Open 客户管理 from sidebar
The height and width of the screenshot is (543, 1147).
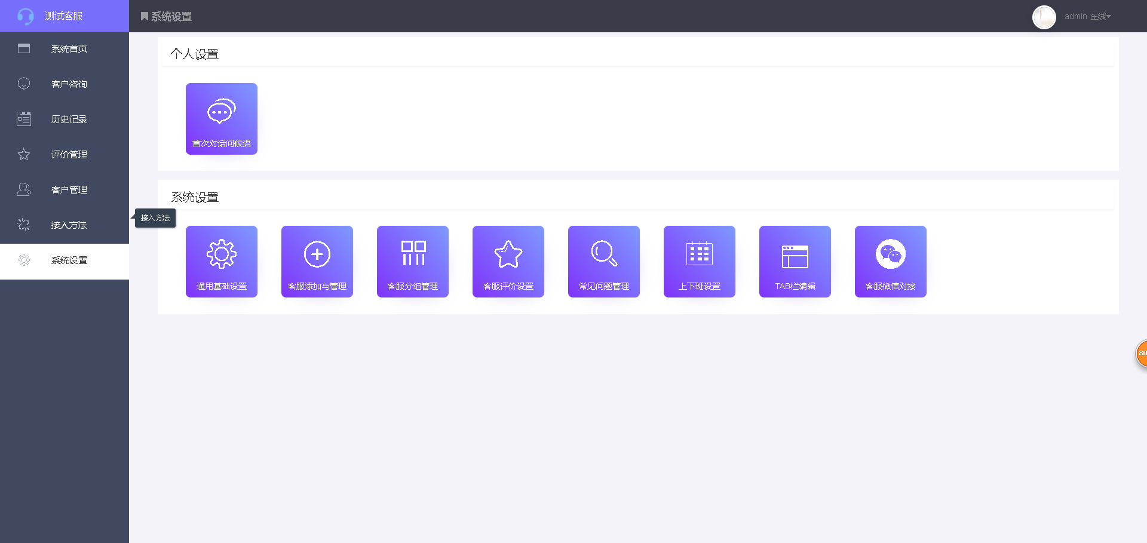(65, 190)
